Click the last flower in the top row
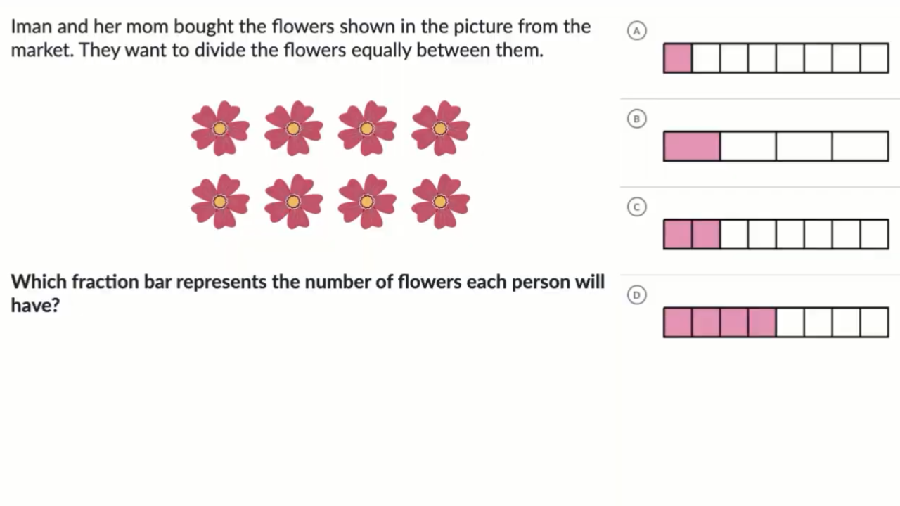The width and height of the screenshot is (900, 506). pos(440,128)
